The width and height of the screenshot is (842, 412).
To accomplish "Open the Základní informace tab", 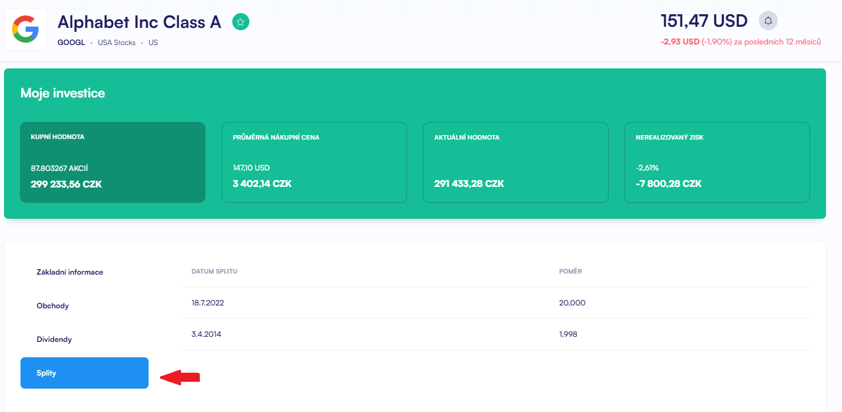I will tap(70, 272).
